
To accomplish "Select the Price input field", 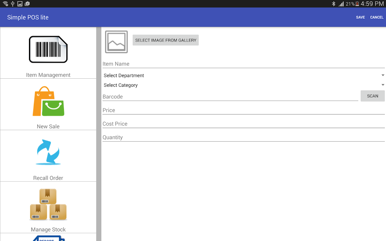I will pyautogui.click(x=244, y=110).
